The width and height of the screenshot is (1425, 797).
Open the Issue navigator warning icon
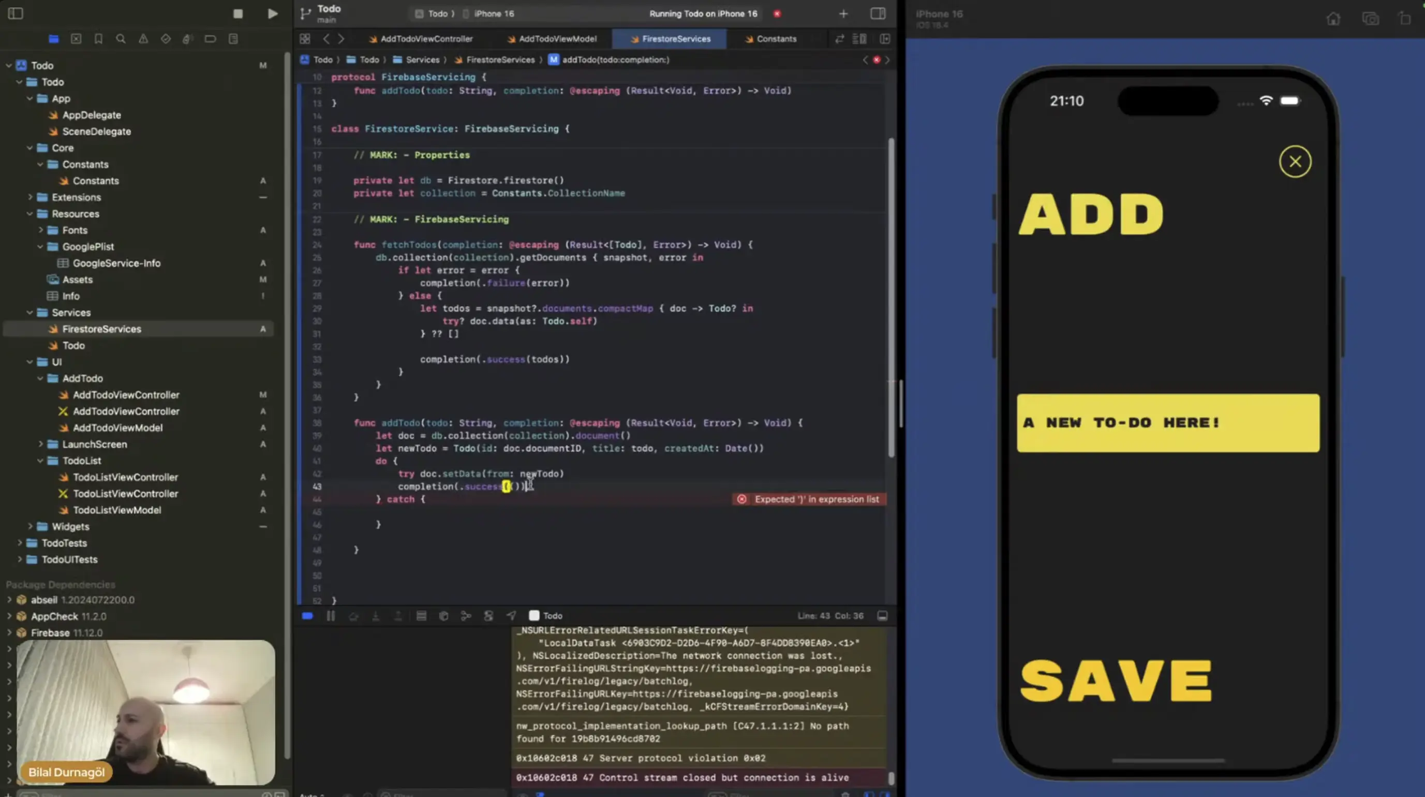click(143, 39)
